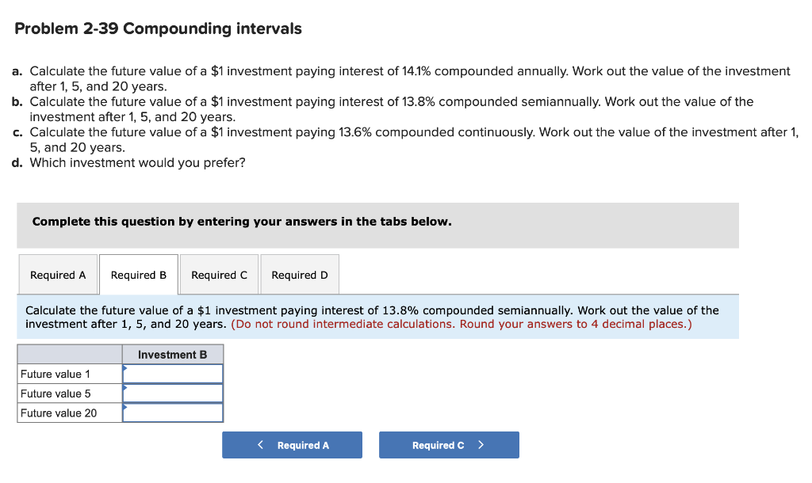Select the Required D tab
Viewport: 812px width, 483px height.
pos(300,274)
